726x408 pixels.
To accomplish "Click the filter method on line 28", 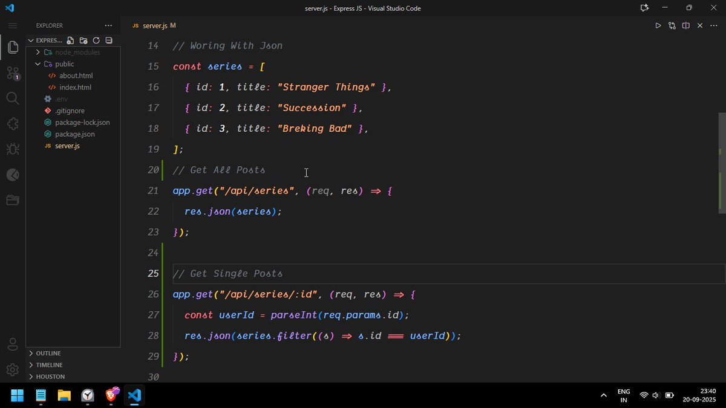I will tap(295, 335).
